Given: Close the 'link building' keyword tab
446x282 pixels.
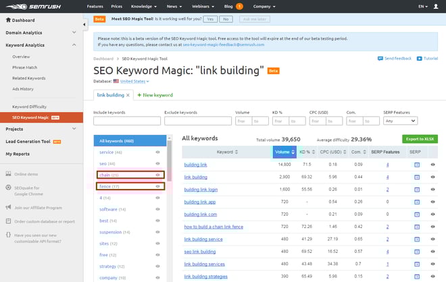Looking at the screenshot, I should pos(128,95).
